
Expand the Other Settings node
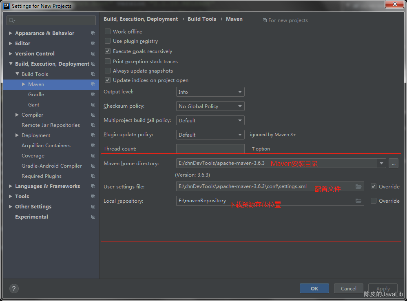coord(10,206)
